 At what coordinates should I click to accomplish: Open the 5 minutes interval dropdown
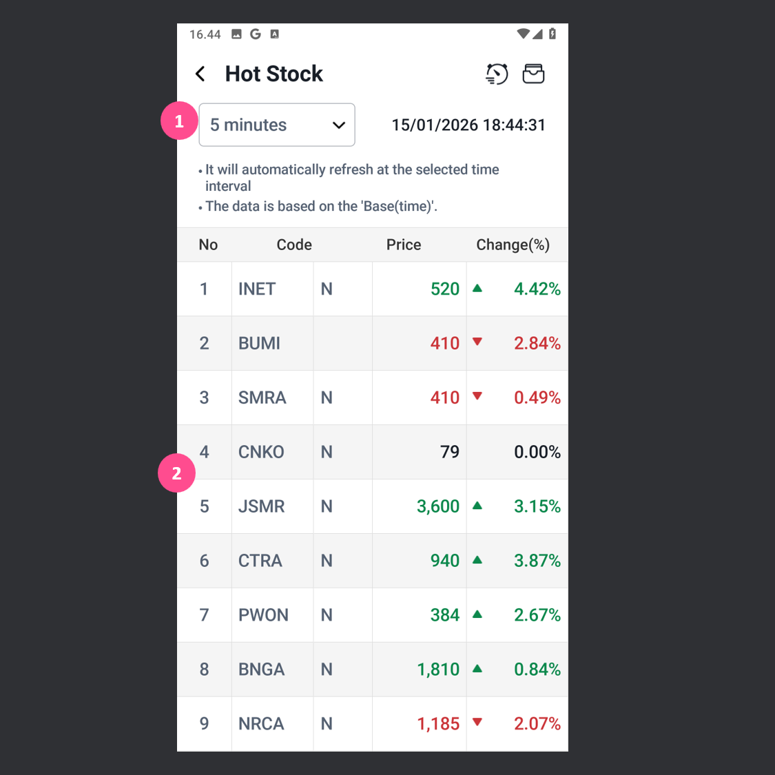coord(276,125)
